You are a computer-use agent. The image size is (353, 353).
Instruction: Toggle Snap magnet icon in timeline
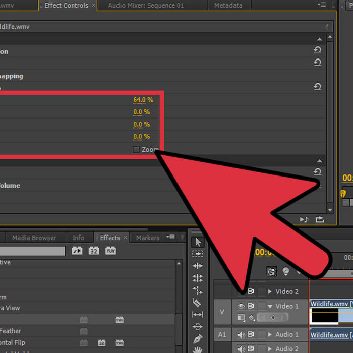coord(272,271)
